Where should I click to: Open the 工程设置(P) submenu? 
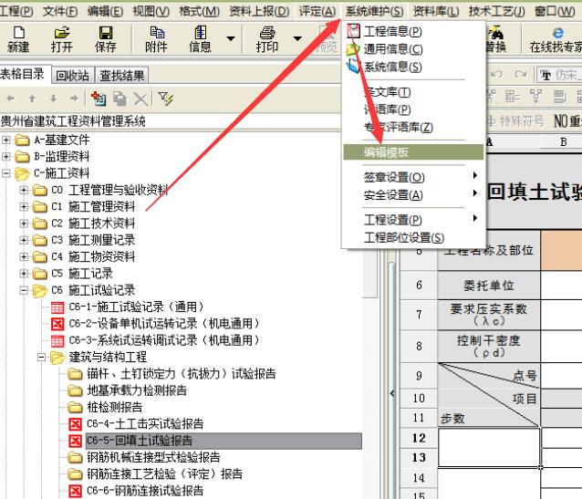[x=413, y=220]
